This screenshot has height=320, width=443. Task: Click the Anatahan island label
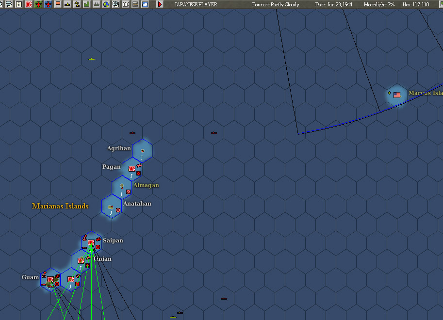pos(137,203)
